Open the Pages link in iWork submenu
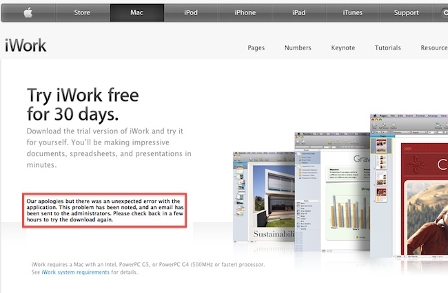 click(x=256, y=48)
